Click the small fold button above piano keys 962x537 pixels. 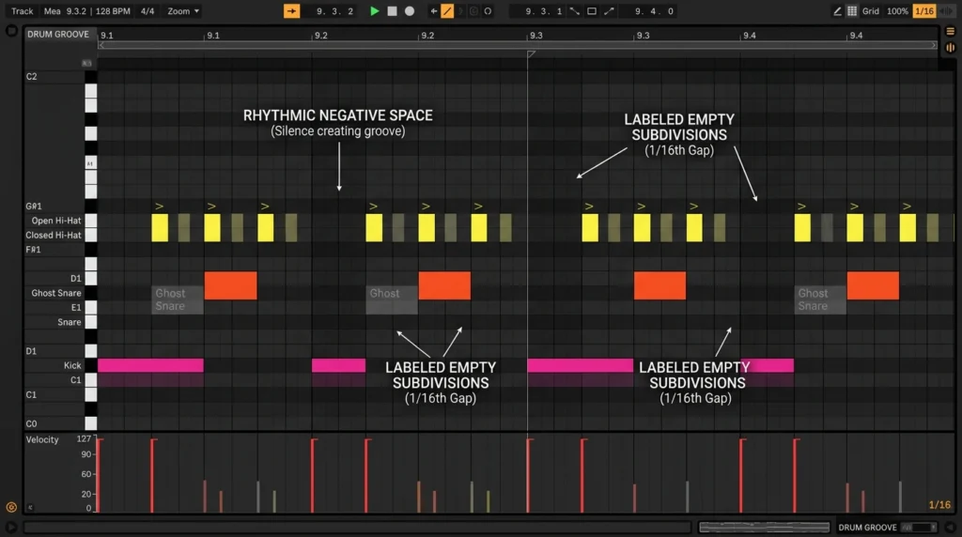click(87, 63)
